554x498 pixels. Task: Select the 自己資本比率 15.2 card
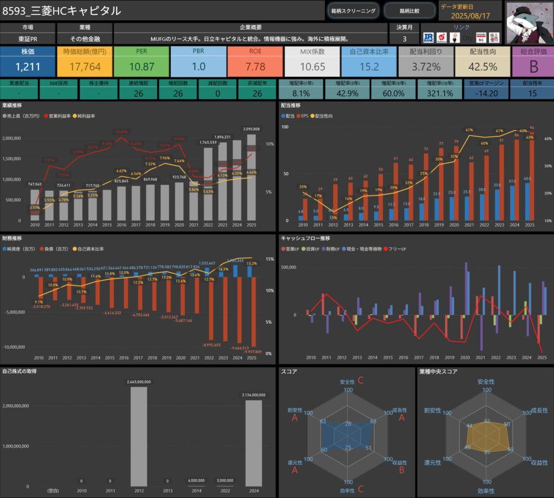[x=369, y=62]
